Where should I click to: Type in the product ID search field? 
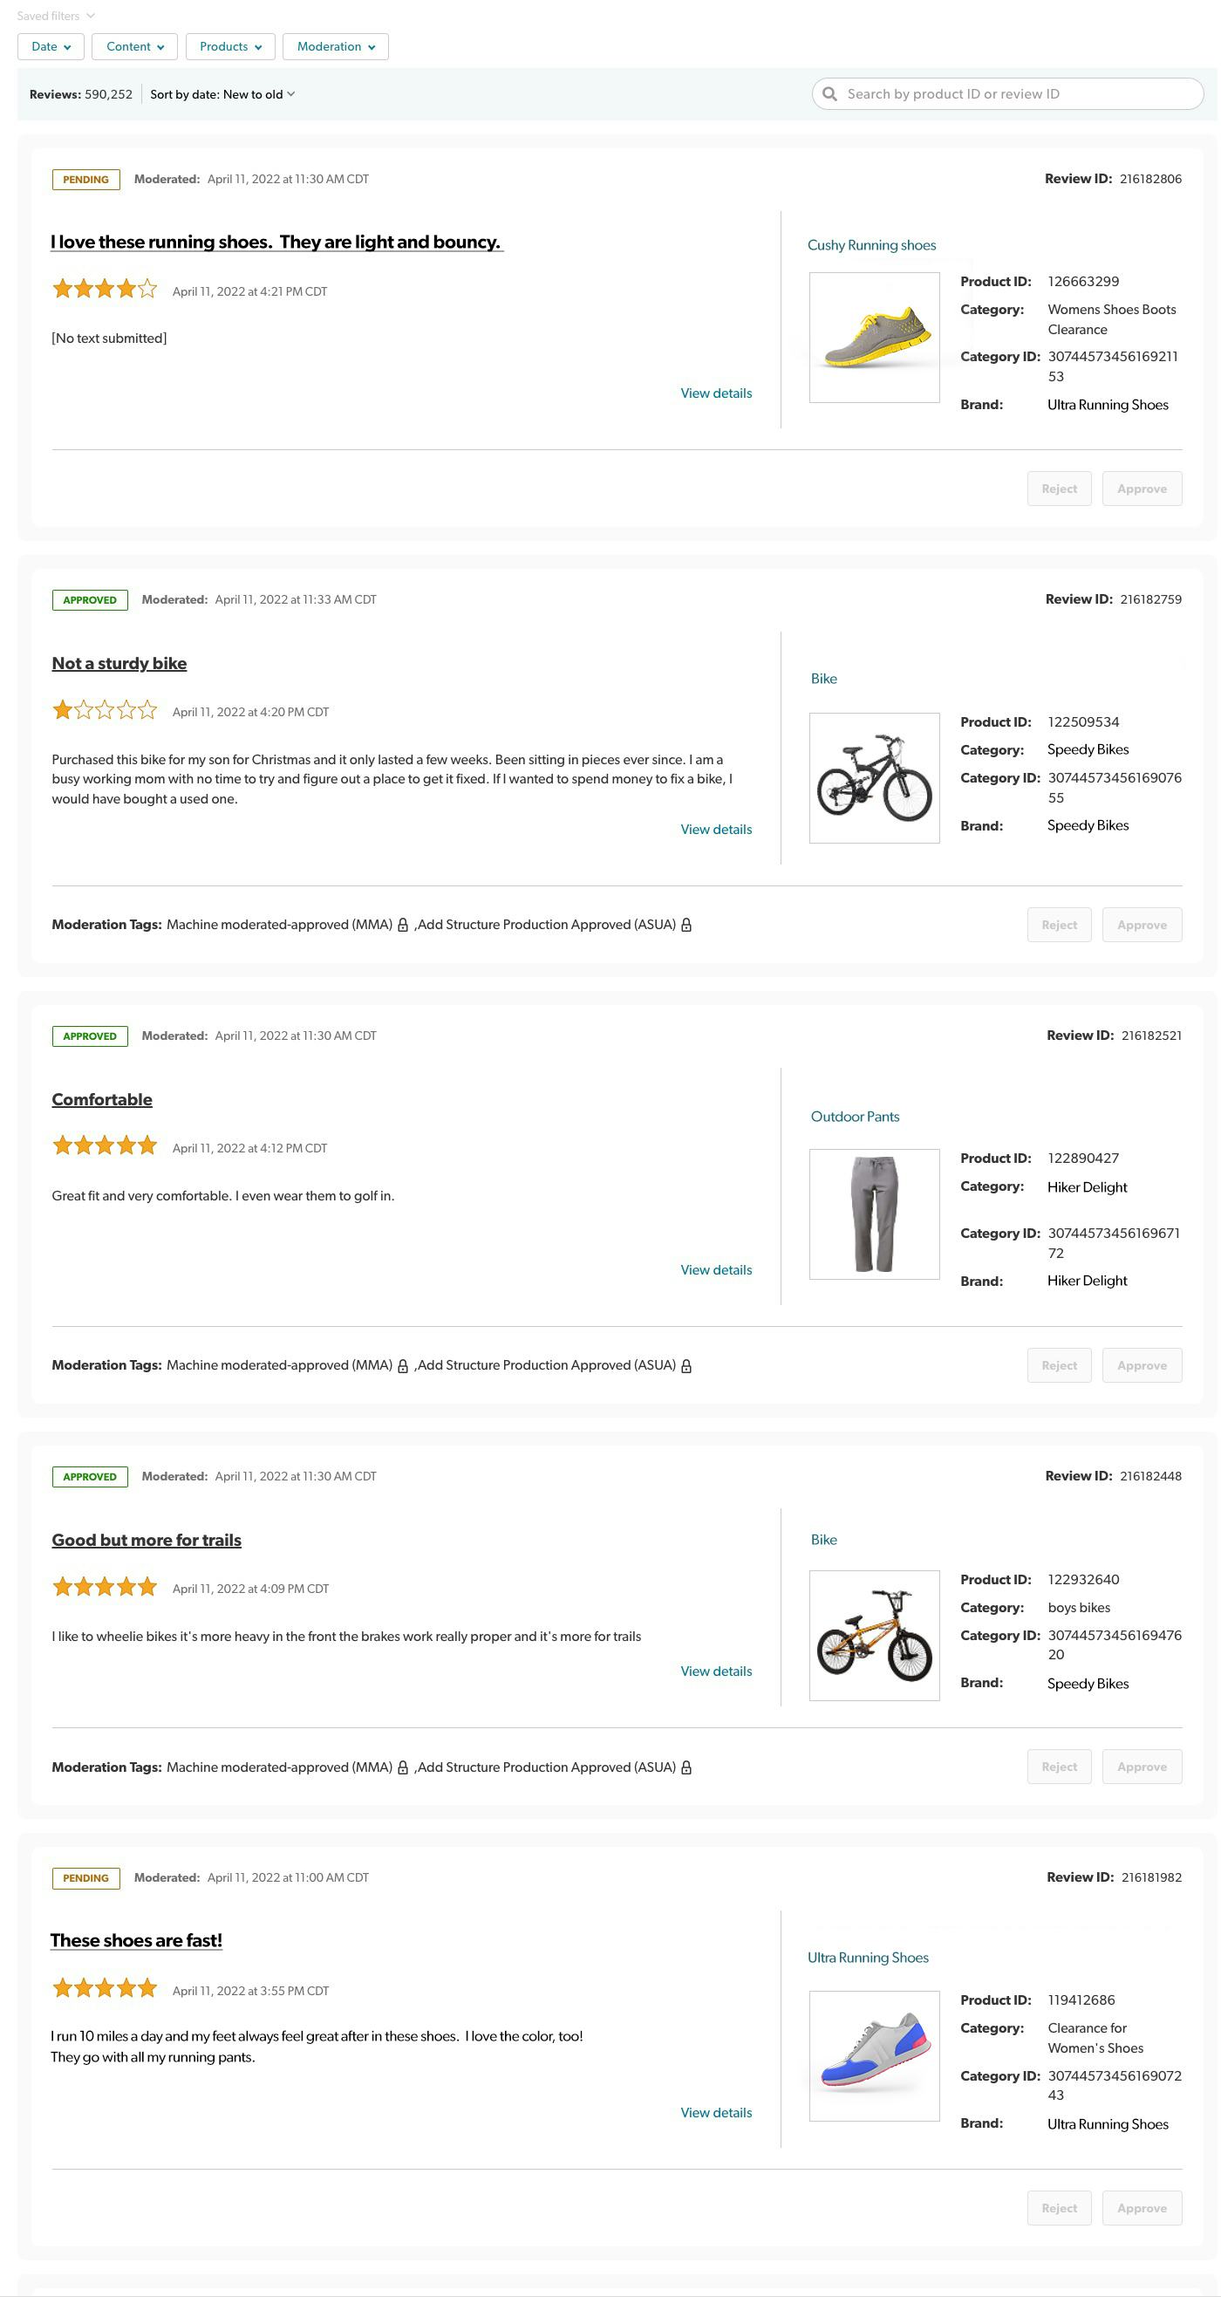pyautogui.click(x=1016, y=94)
